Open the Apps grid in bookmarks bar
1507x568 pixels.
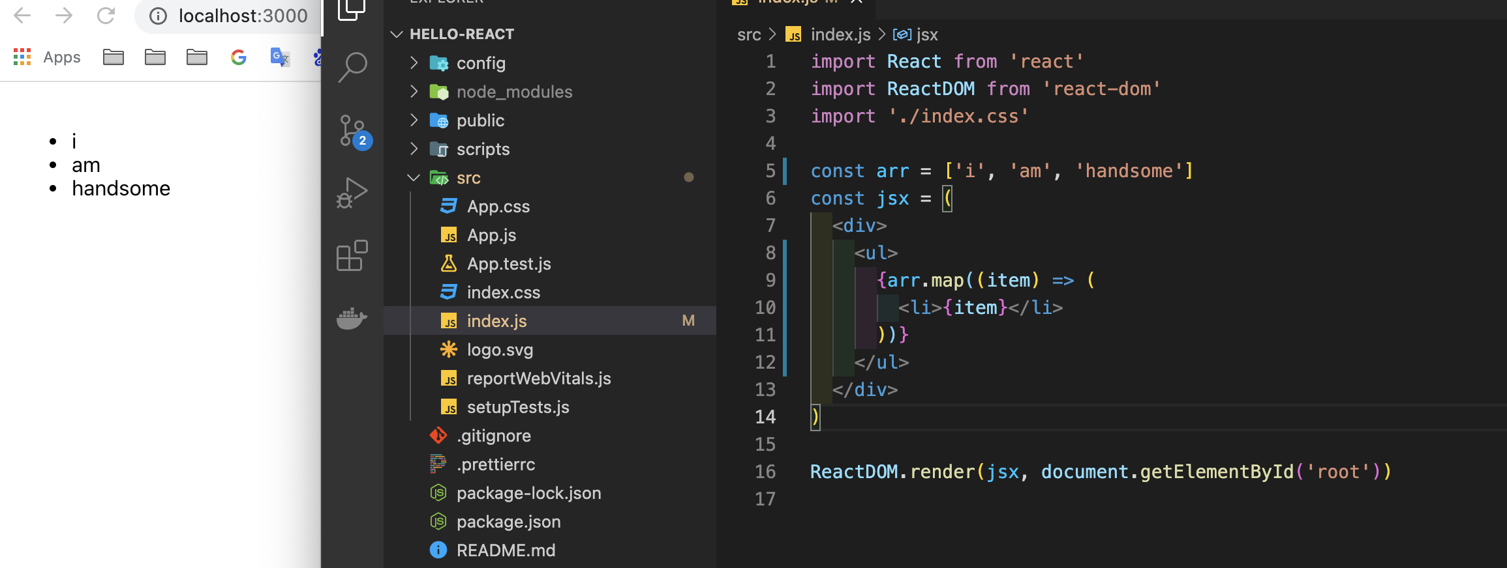(x=22, y=57)
